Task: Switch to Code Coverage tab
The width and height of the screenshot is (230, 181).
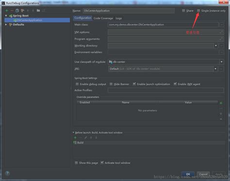Action: click(103, 18)
